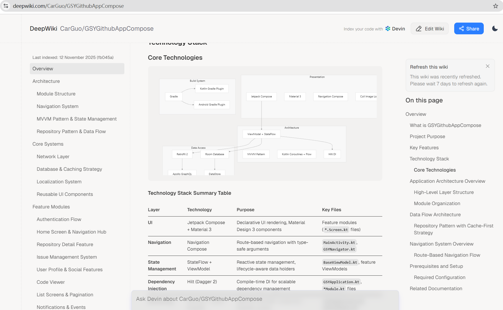This screenshot has height=310, width=503.
Task: Jump to Technology Stack section
Action: (429, 159)
